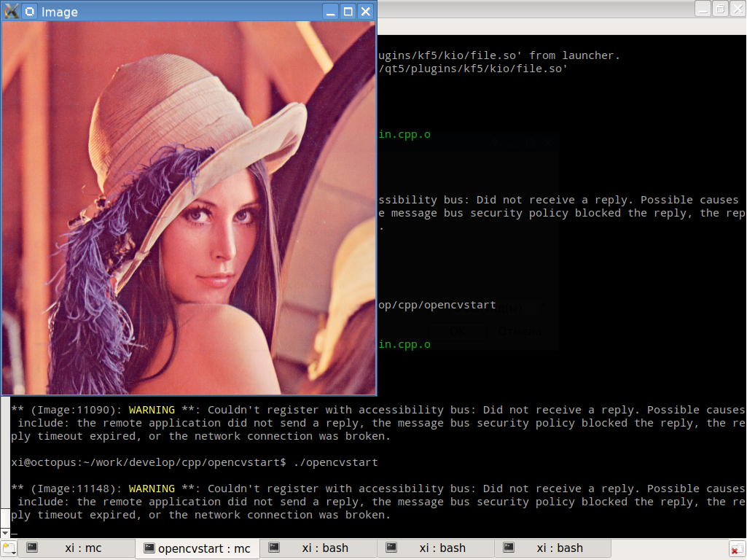Screen dimensions: 747x560
Task: Switch to the 'xi : mc' tab
Action: 77,548
